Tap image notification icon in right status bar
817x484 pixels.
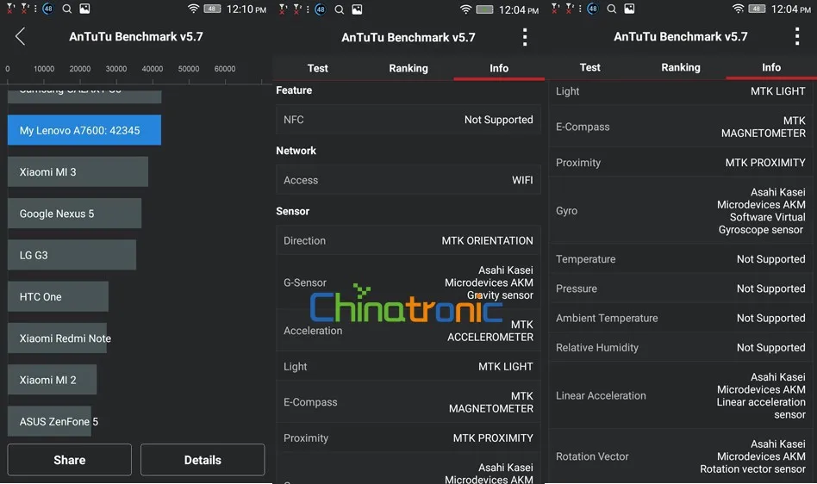coord(629,9)
